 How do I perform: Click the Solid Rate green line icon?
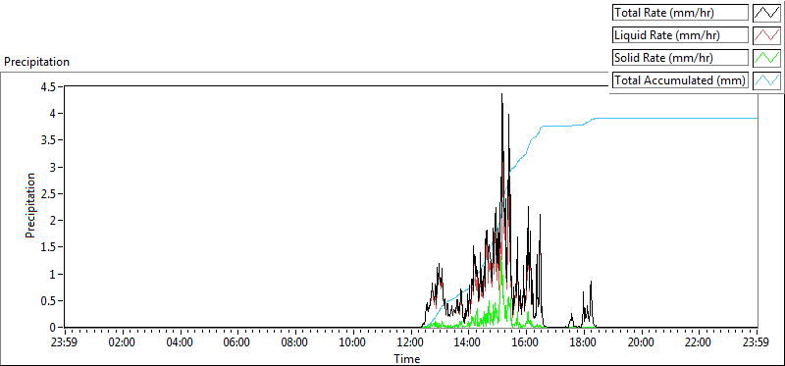pyautogui.click(x=767, y=58)
